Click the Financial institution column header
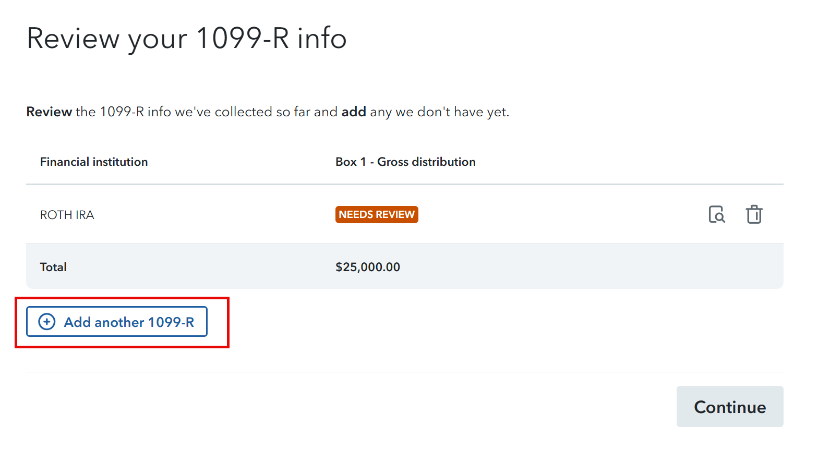This screenshot has height=450, width=830. point(94,162)
